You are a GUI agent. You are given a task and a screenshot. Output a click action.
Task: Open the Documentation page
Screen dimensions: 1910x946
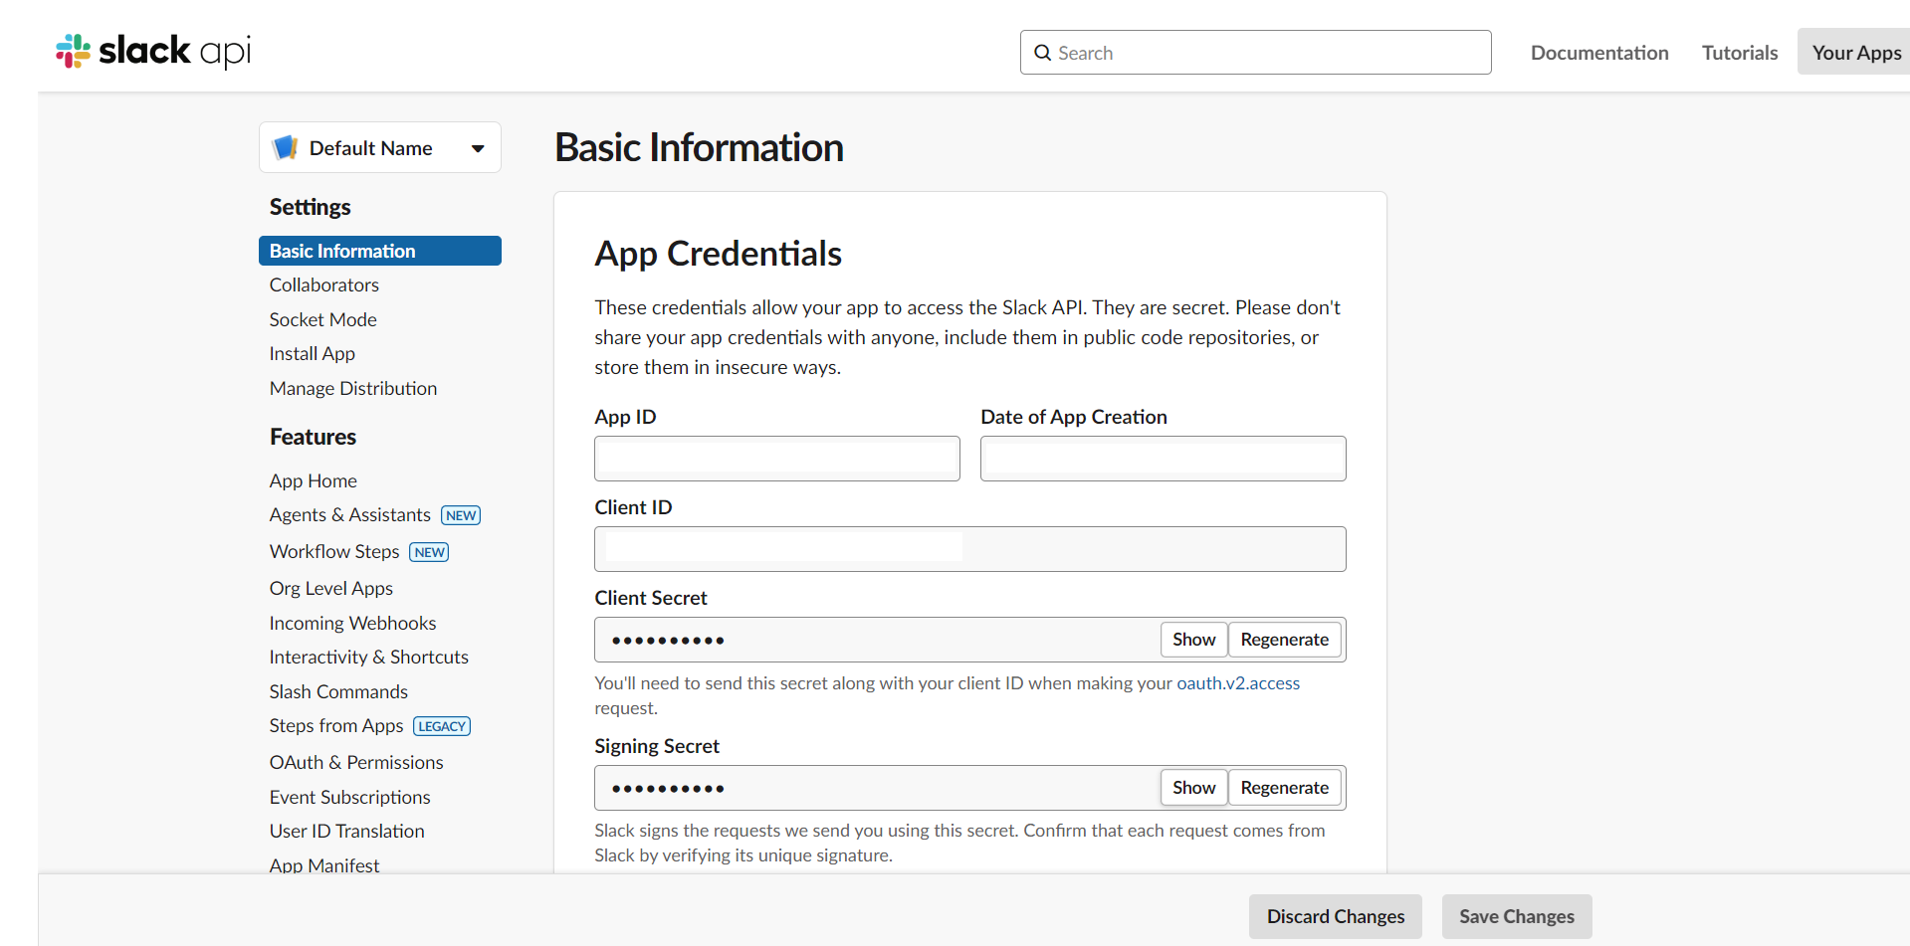1598,52
